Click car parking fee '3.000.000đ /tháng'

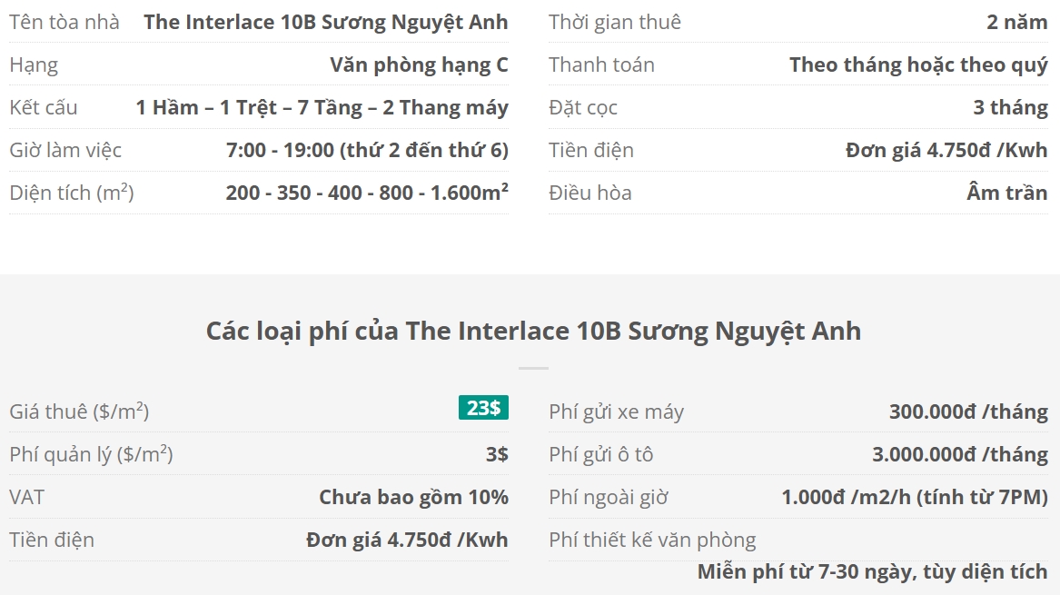click(960, 454)
